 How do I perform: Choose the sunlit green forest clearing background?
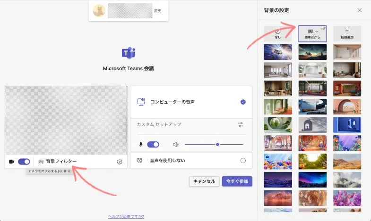(x=312, y=162)
